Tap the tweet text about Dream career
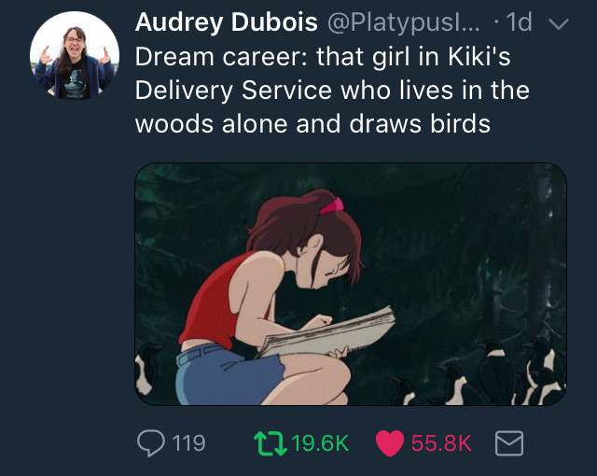The height and width of the screenshot is (476, 597). coord(332,91)
